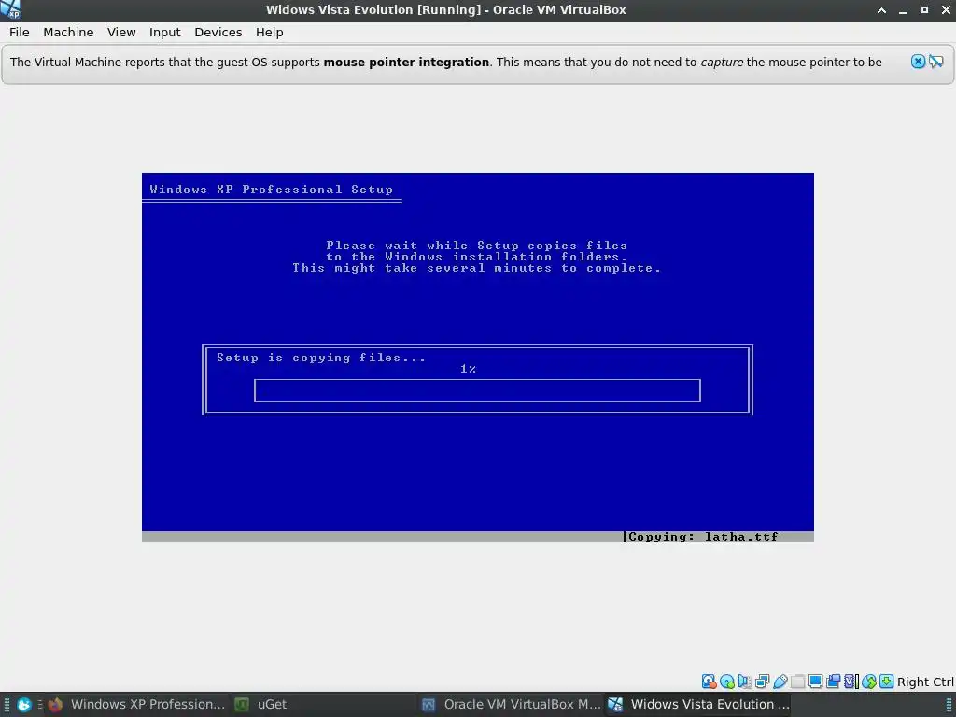
Task: Click the recording status indicator icon
Action: pyautogui.click(x=834, y=681)
